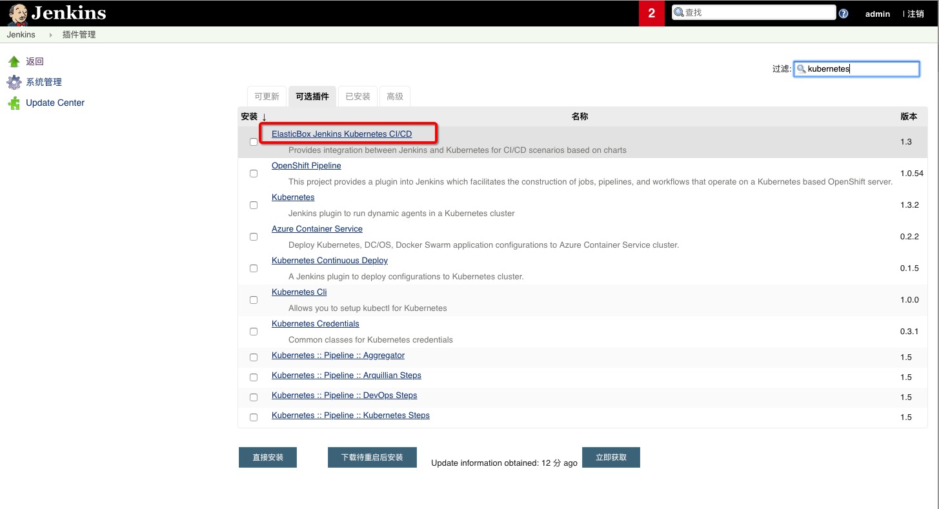Image resolution: width=939 pixels, height=509 pixels.
Task: Sort the list by the 安装 column arrow
Action: pos(264,117)
